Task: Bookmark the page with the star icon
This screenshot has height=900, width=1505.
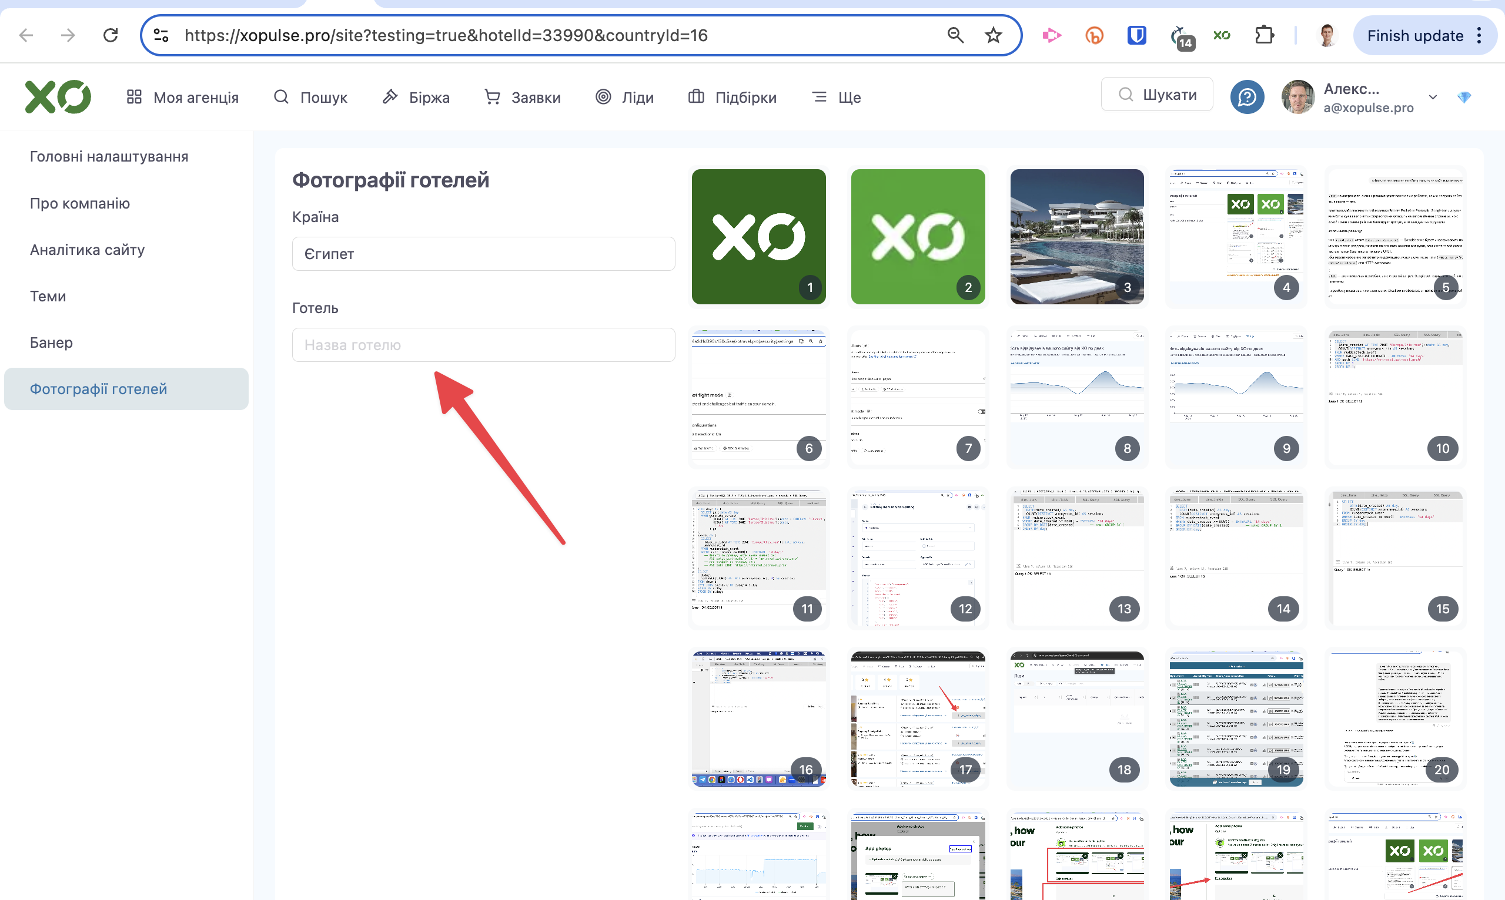Action: pyautogui.click(x=993, y=35)
